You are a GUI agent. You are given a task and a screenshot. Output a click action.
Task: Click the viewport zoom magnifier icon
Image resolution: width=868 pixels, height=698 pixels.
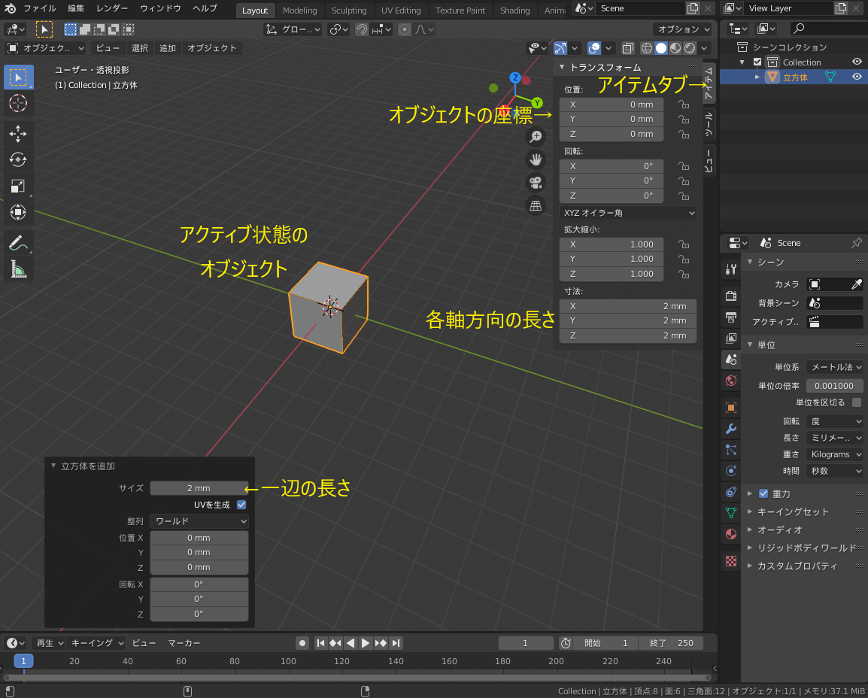(x=536, y=137)
